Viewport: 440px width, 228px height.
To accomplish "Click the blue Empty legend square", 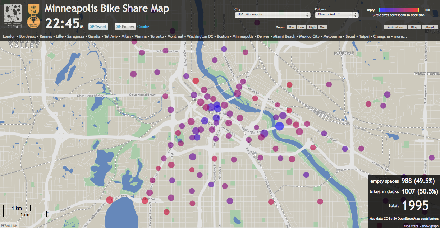I will [x=381, y=10].
